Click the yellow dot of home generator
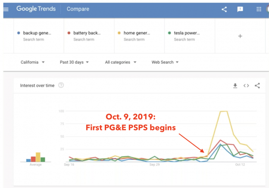 click(x=119, y=33)
